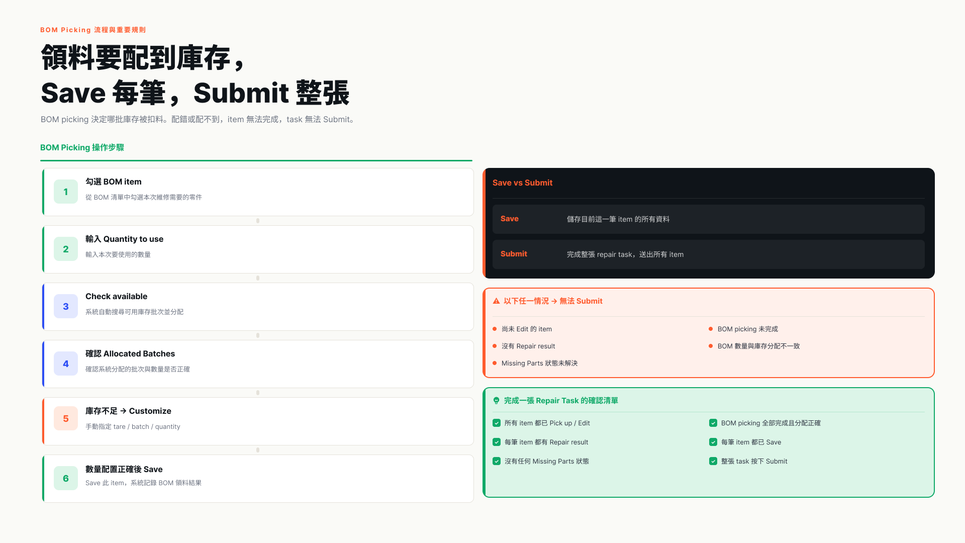
Task: Toggle checkbox 所有 item 都已 Pick up / Edit
Action: (x=497, y=423)
